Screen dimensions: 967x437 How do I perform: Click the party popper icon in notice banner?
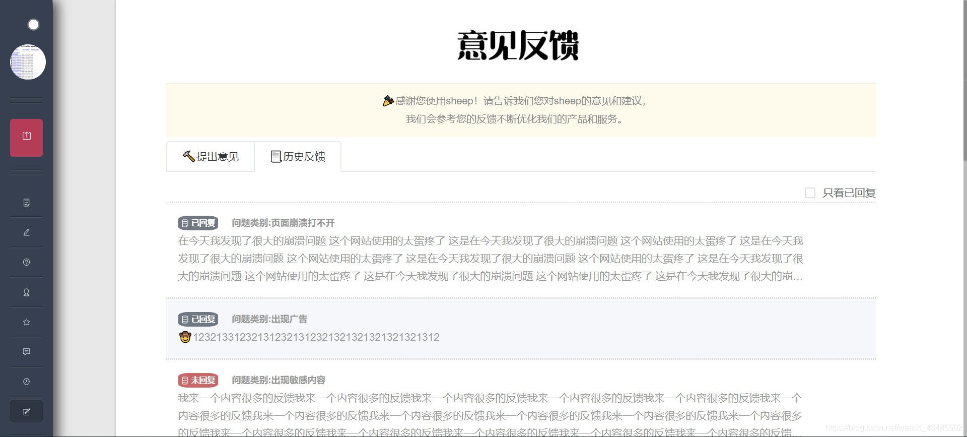click(x=388, y=101)
